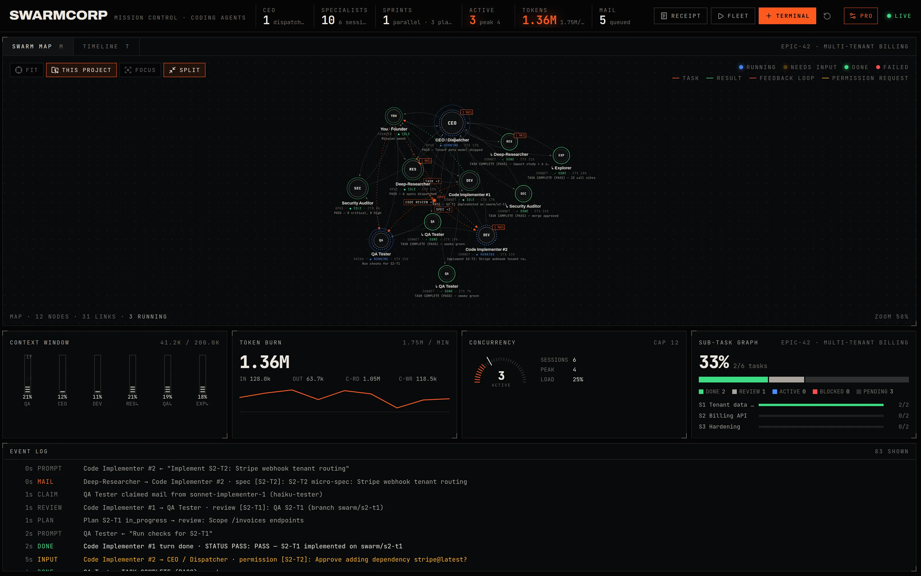This screenshot has width=921, height=576.
Task: Click the QA 21% context window bar
Action: [27, 374]
